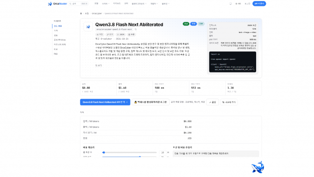Click the 1.5M tokens stat card
The width and height of the screenshot is (314, 177).
(243, 88)
